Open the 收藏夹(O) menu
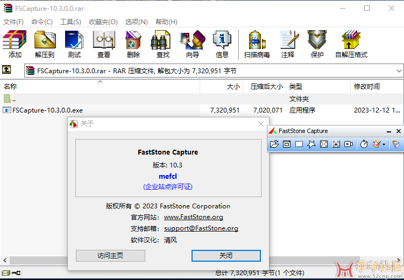 point(103,22)
